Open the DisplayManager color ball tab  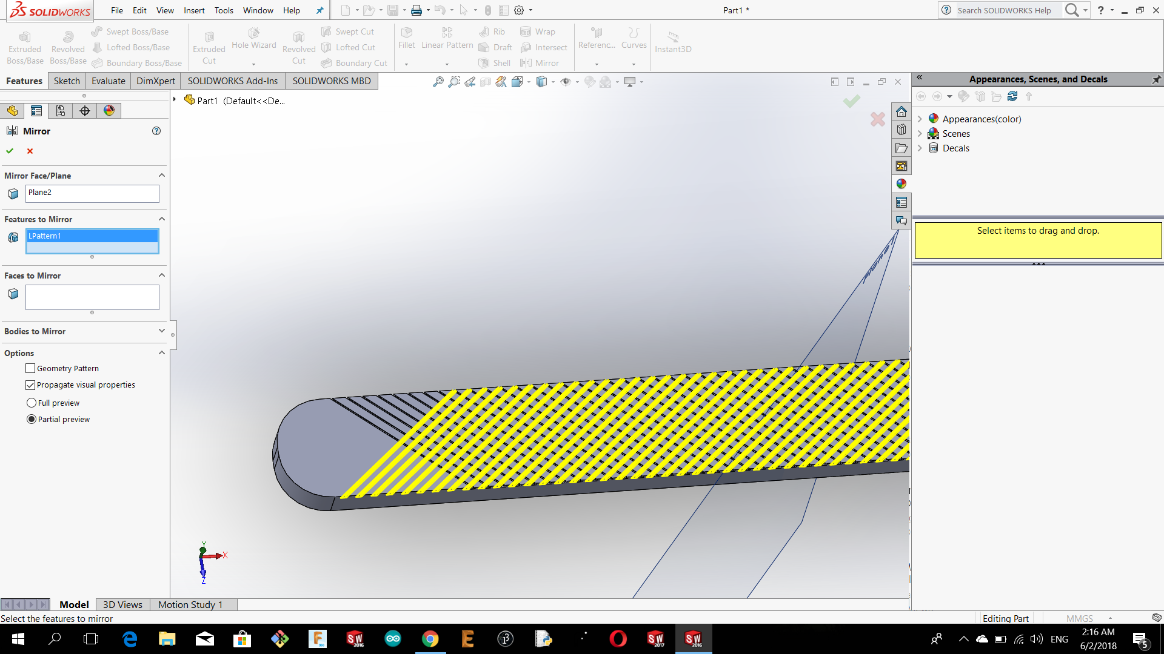pos(109,111)
